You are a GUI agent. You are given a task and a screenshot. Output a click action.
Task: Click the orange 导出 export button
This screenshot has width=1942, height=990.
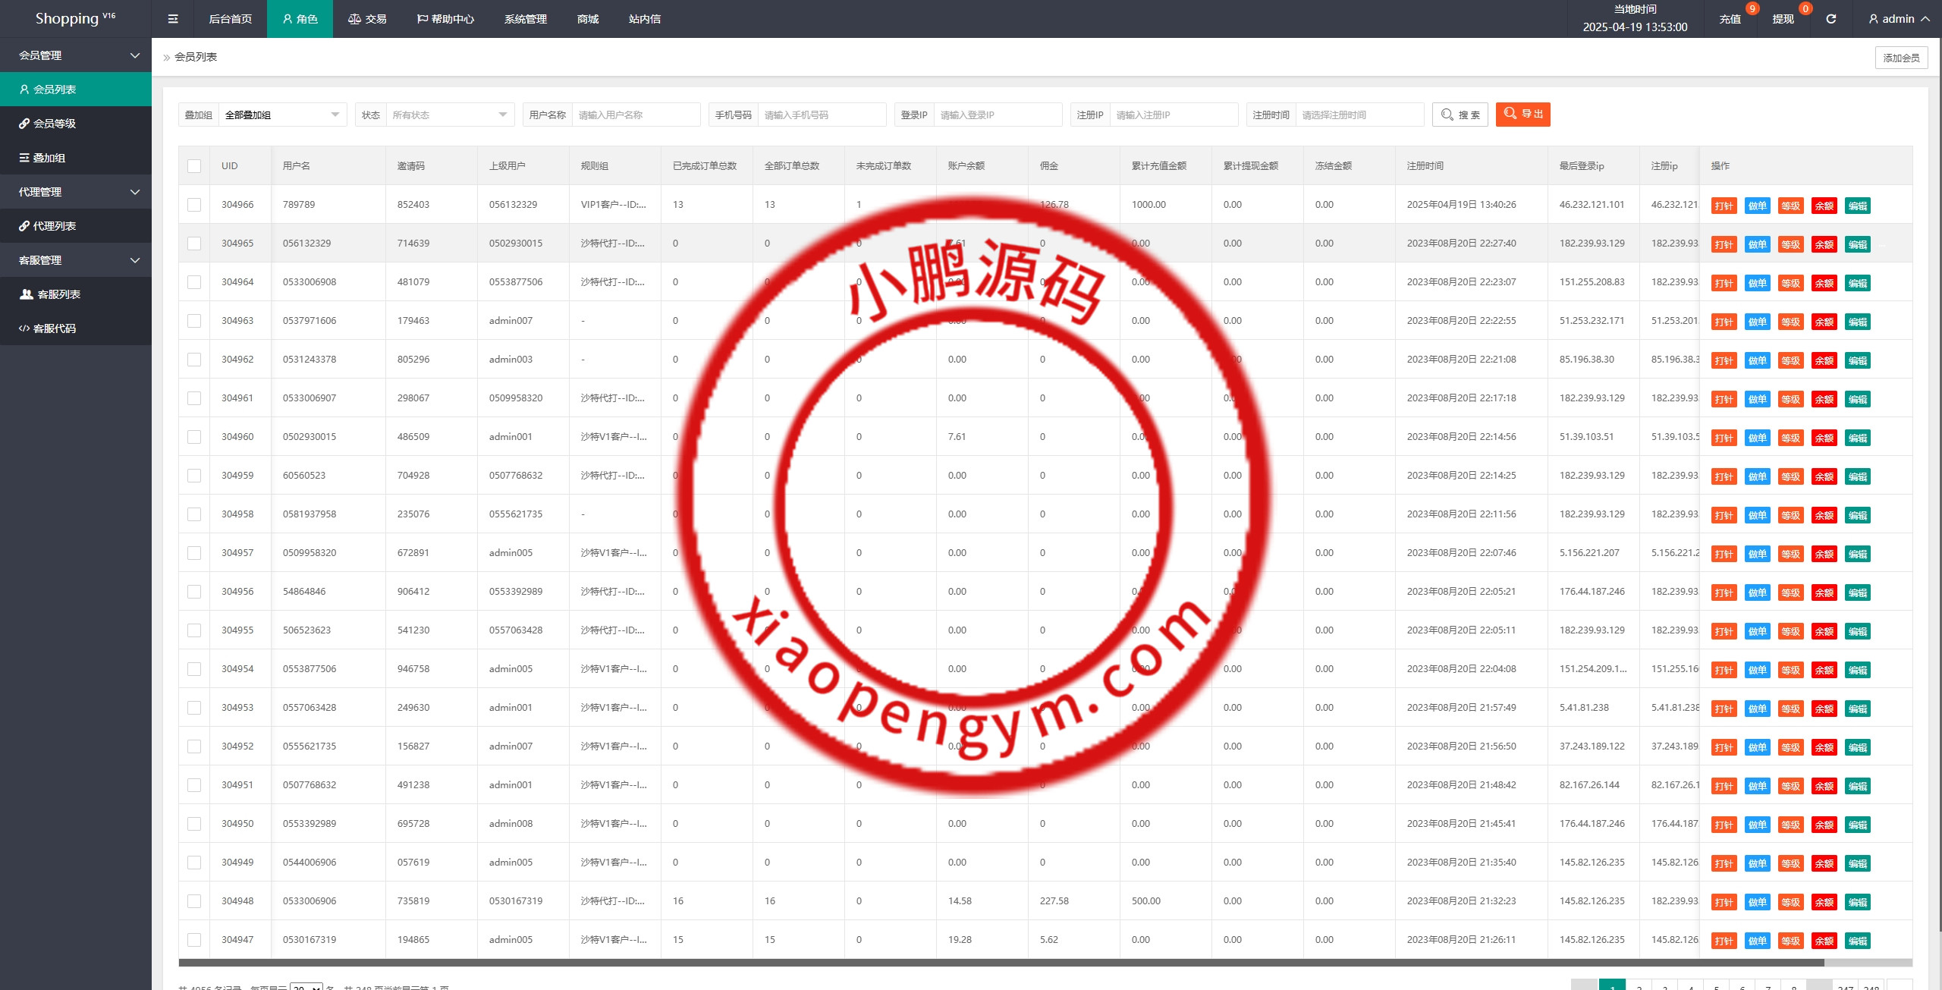click(x=1522, y=115)
